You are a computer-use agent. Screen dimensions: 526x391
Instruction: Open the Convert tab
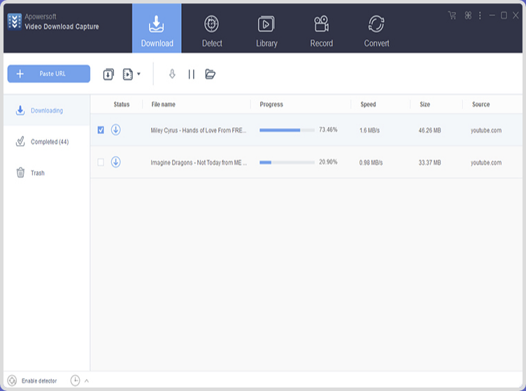pyautogui.click(x=376, y=31)
